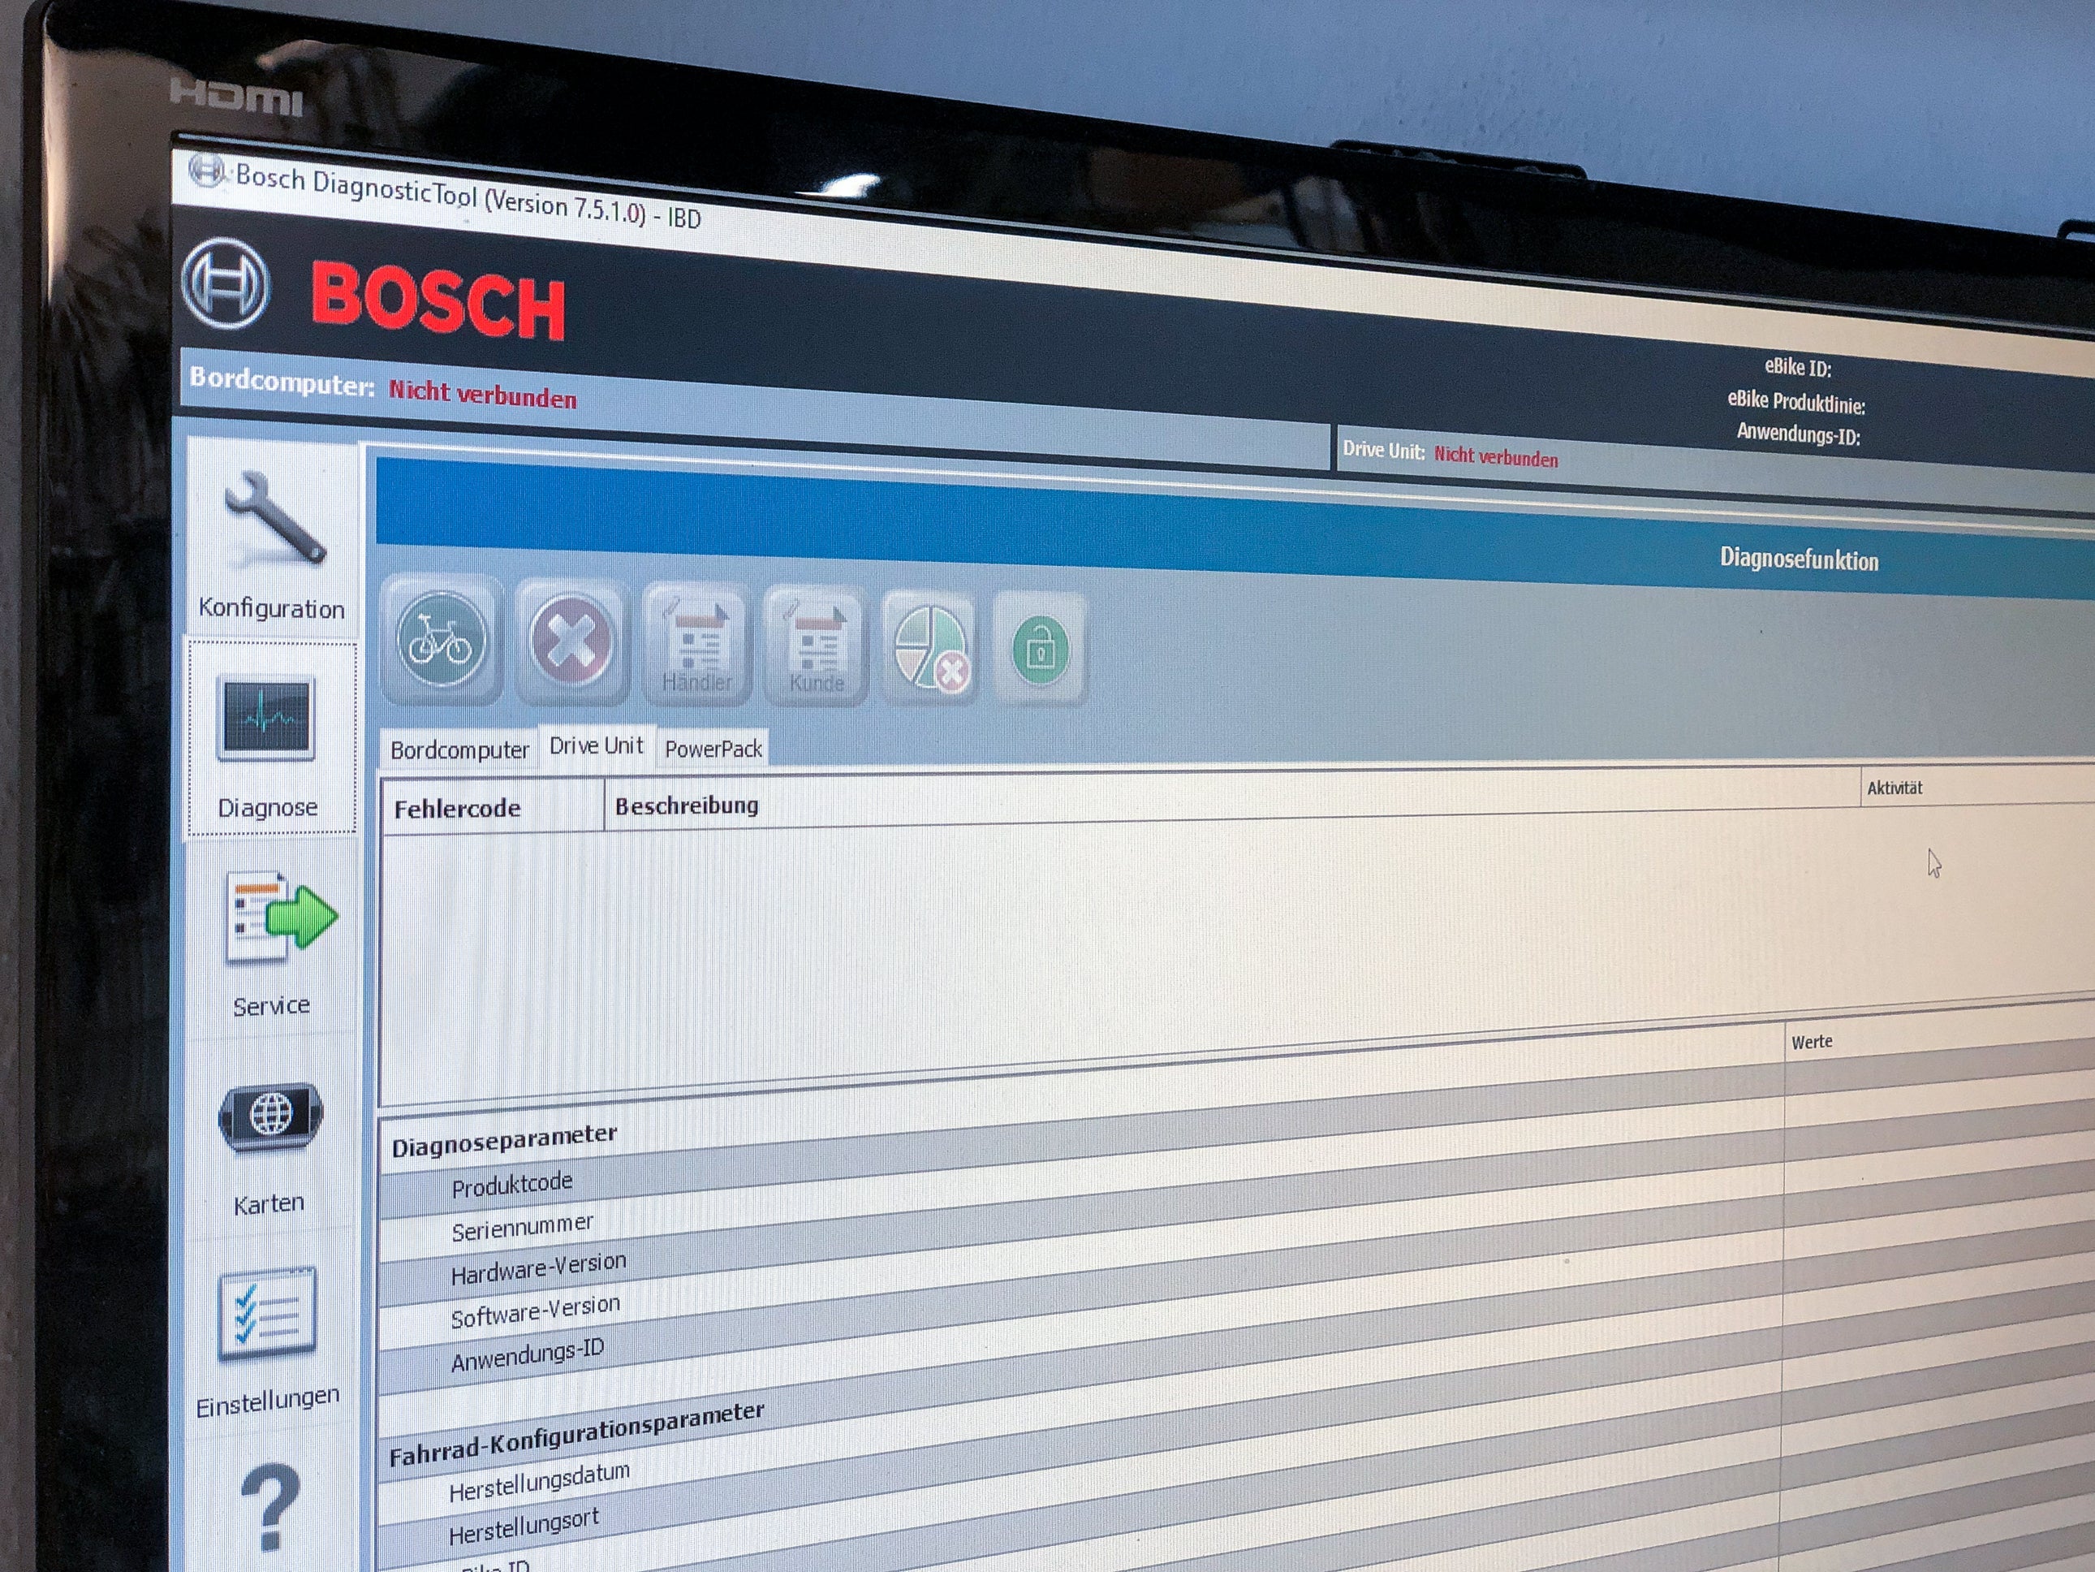This screenshot has width=2095, height=1572.
Task: Click the Beschreibung column header
Action: (687, 805)
